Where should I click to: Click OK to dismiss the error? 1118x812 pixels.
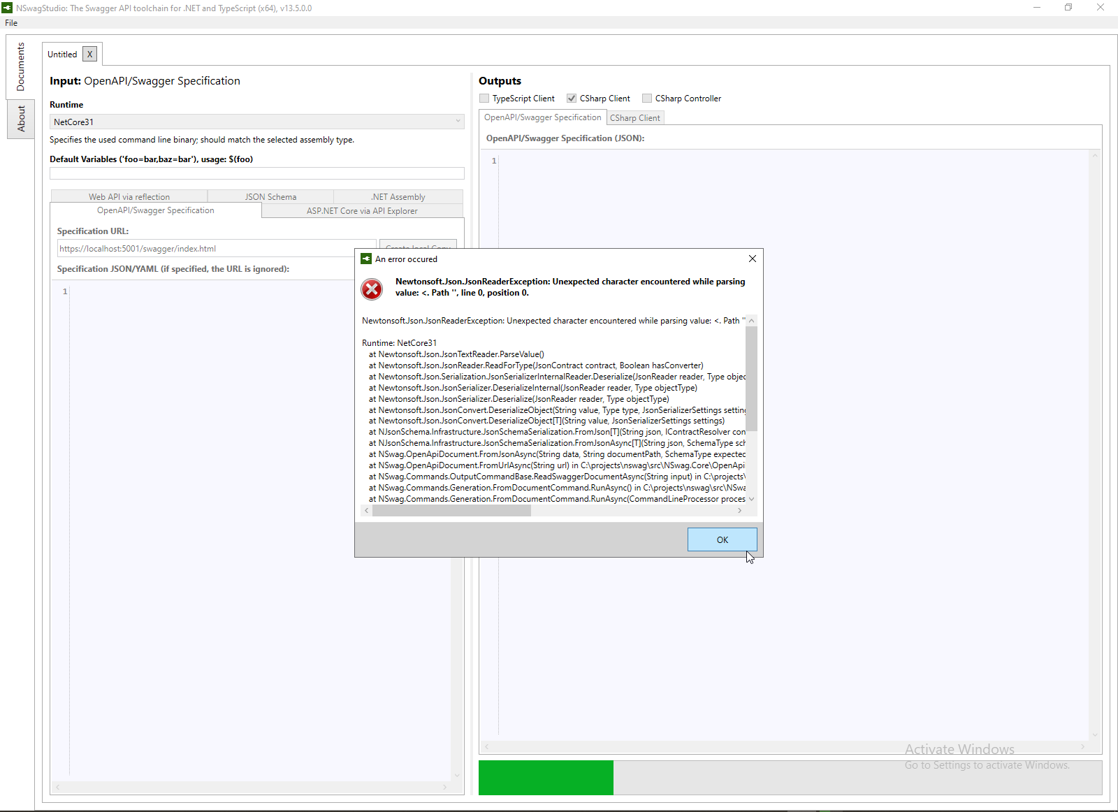(x=723, y=539)
